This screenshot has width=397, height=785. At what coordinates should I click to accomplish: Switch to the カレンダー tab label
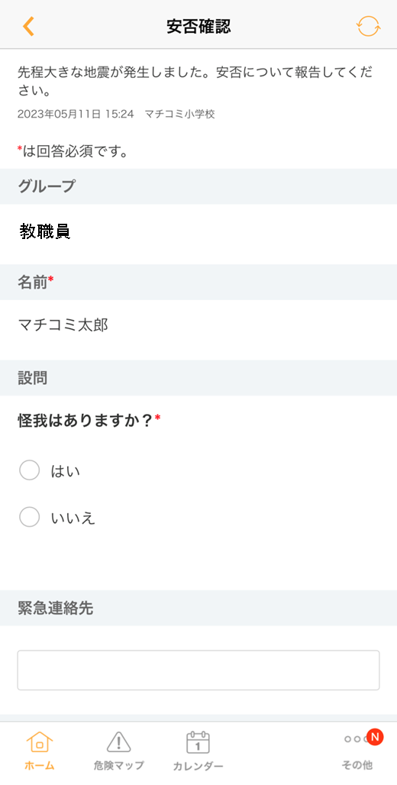point(198,766)
